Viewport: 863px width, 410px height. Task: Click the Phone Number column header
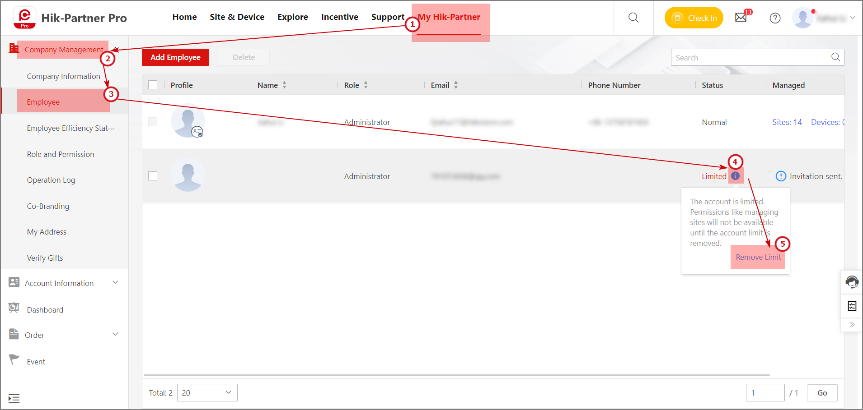pyautogui.click(x=614, y=85)
